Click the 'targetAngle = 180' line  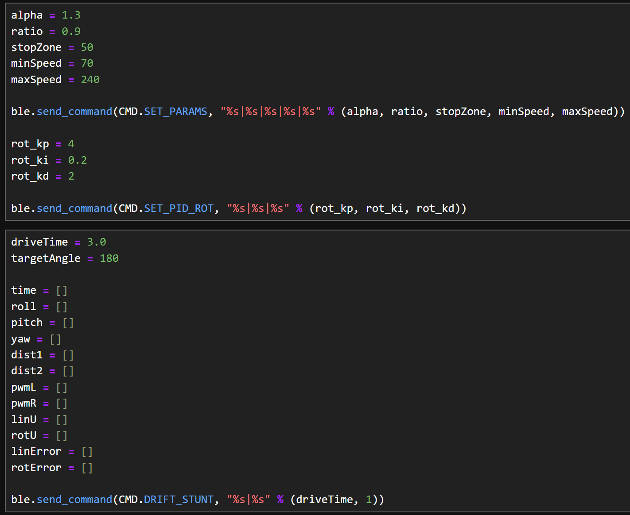click(65, 258)
